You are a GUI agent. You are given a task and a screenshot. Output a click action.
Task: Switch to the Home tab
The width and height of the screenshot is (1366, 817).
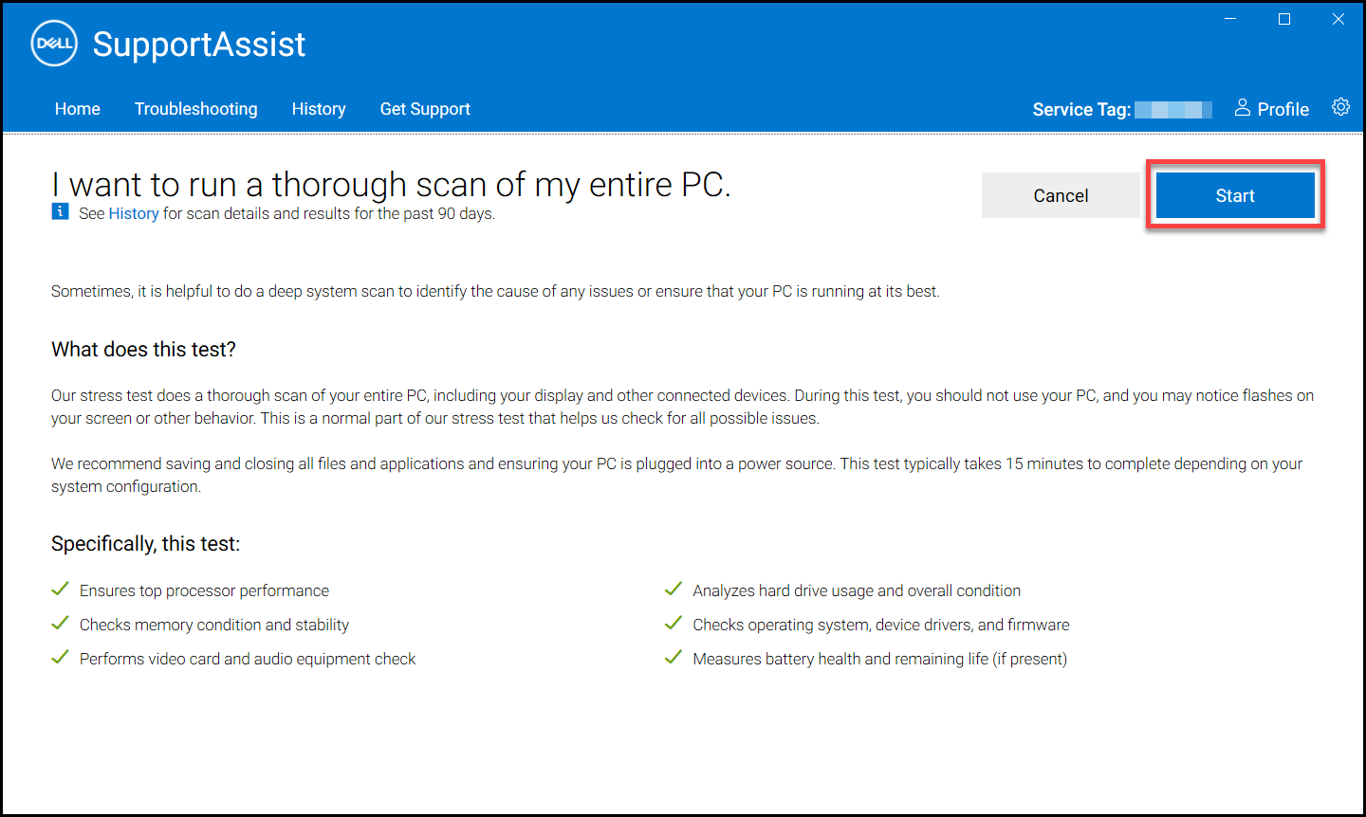(77, 108)
